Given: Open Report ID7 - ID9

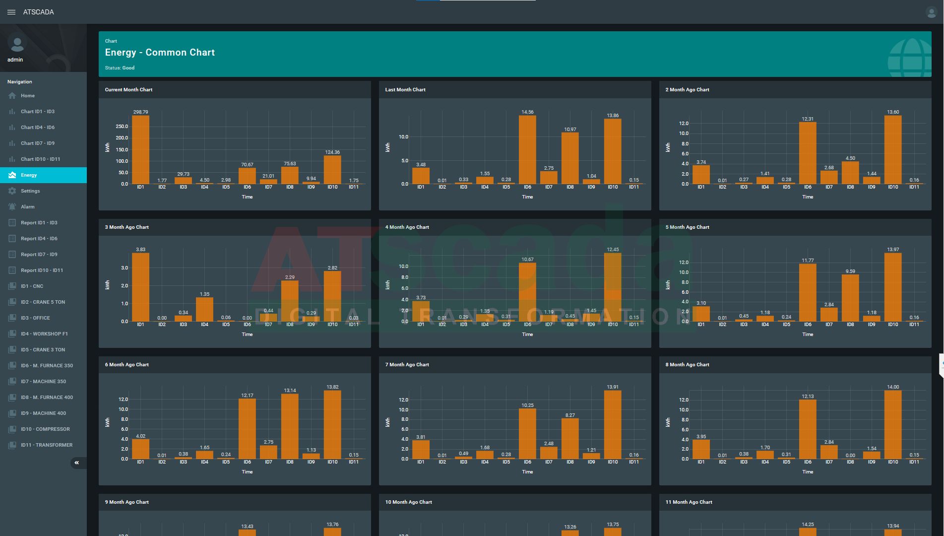Looking at the screenshot, I should coord(39,255).
